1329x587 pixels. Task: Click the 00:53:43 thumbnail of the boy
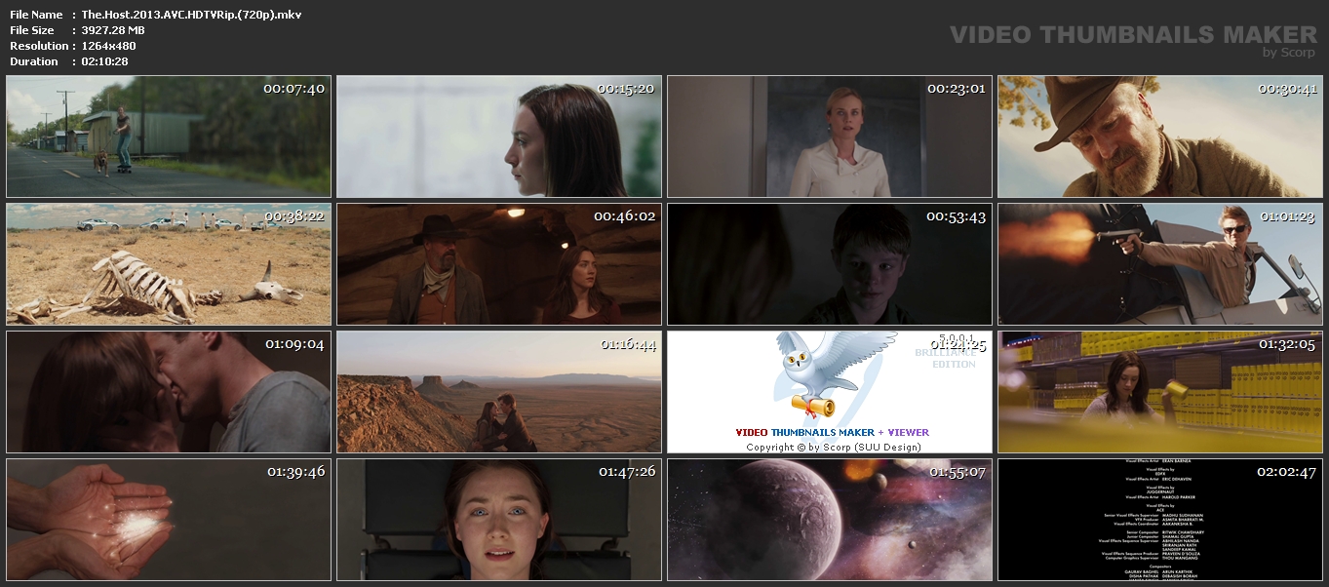[829, 264]
